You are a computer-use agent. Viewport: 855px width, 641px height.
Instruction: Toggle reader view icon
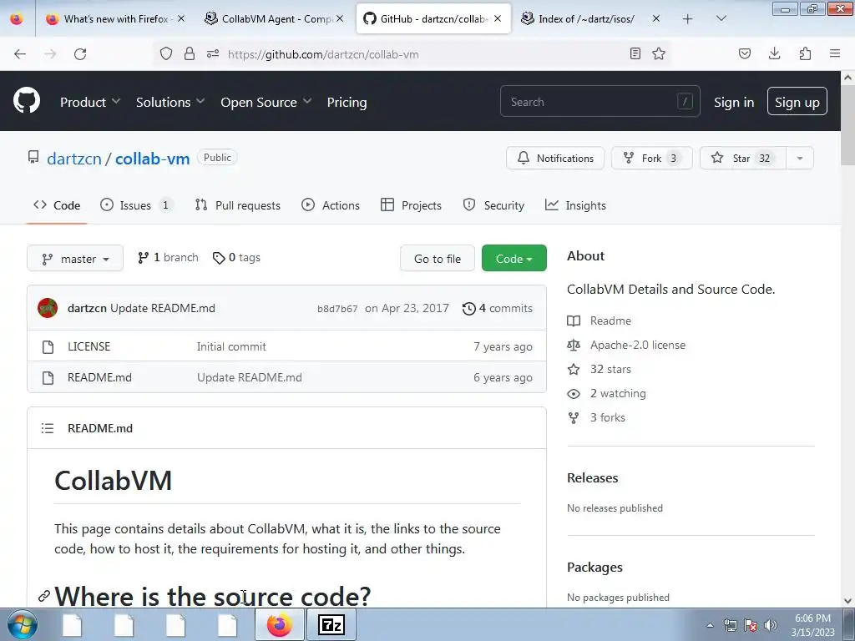point(635,53)
